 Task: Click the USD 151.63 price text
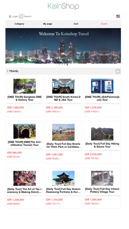point(92,158)
